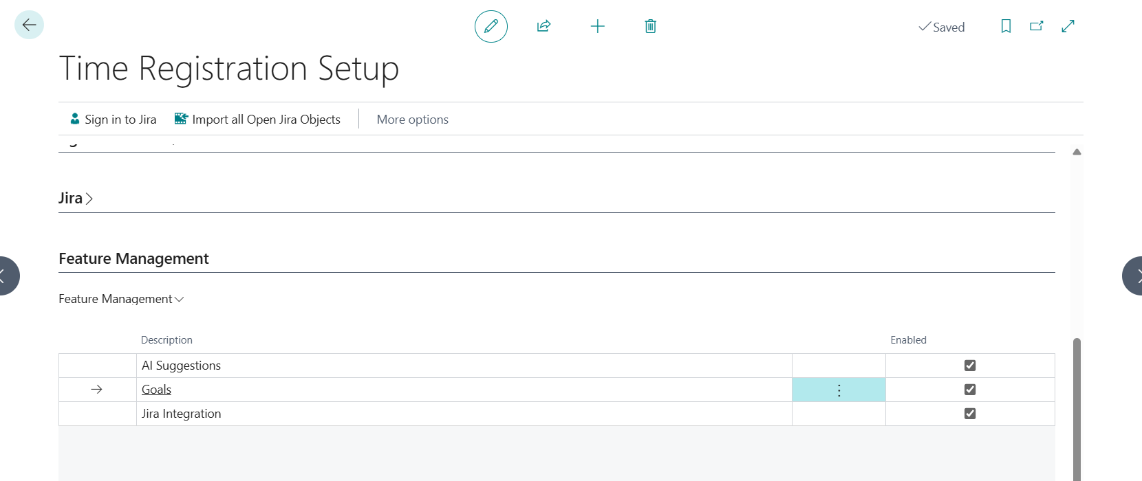Collapse the Feature Management dropdown
Image resolution: width=1142 pixels, height=481 pixels.
[x=121, y=299]
